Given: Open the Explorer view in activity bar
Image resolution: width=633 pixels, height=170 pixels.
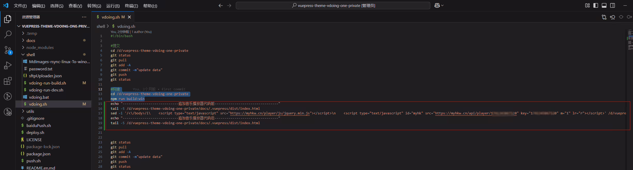Looking at the screenshot, I should 8,19.
